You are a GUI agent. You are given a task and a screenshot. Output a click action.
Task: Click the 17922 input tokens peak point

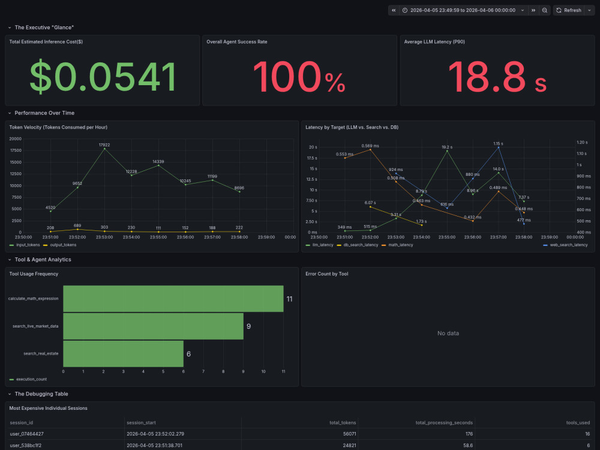click(104, 148)
